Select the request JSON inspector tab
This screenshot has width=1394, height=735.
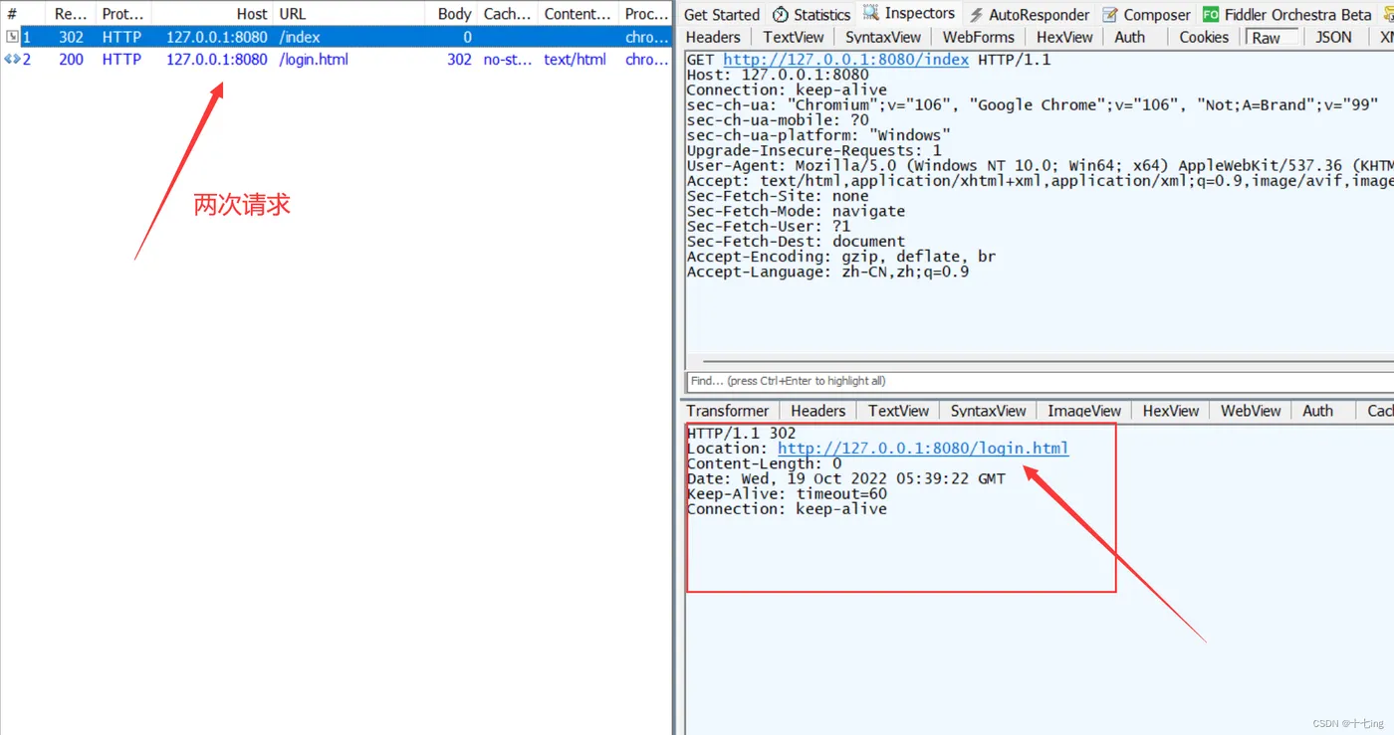coord(1333,37)
